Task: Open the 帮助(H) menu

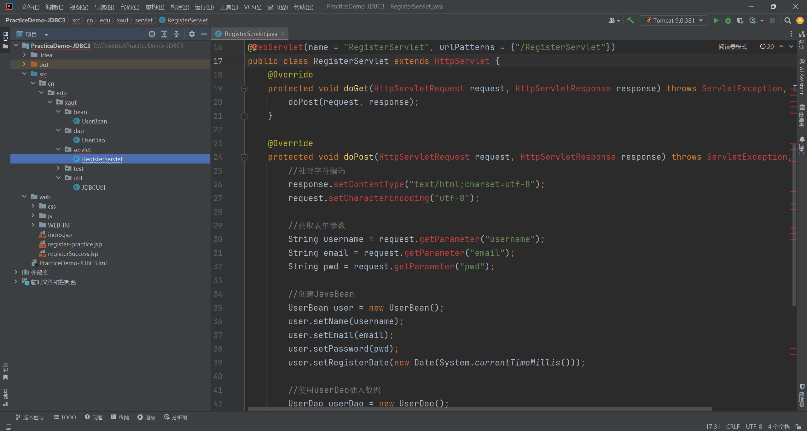Action: pos(304,7)
